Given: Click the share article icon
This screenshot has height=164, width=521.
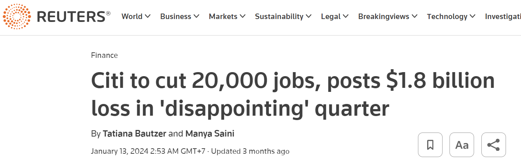Looking at the screenshot, I should tap(494, 145).
